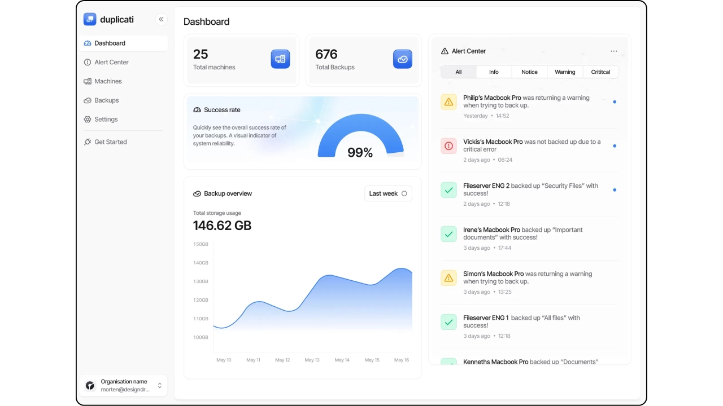Click green checkmark icon for Irene's Macbook Pro
Image resolution: width=723 pixels, height=406 pixels.
pos(448,234)
